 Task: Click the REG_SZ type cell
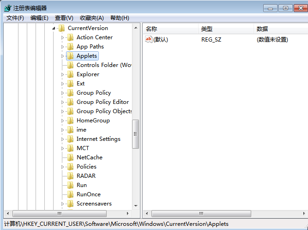[211, 40]
